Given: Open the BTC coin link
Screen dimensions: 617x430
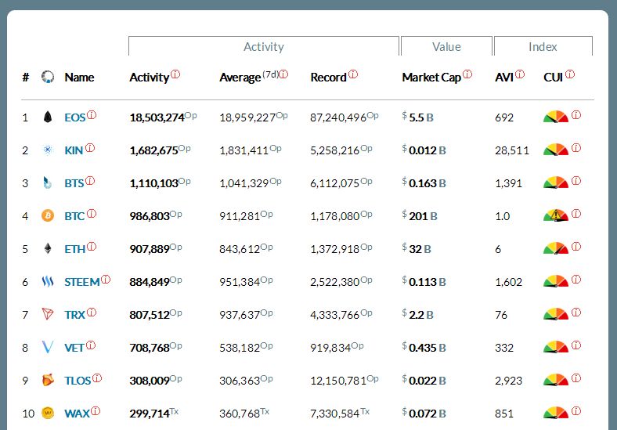Looking at the screenshot, I should click(74, 216).
